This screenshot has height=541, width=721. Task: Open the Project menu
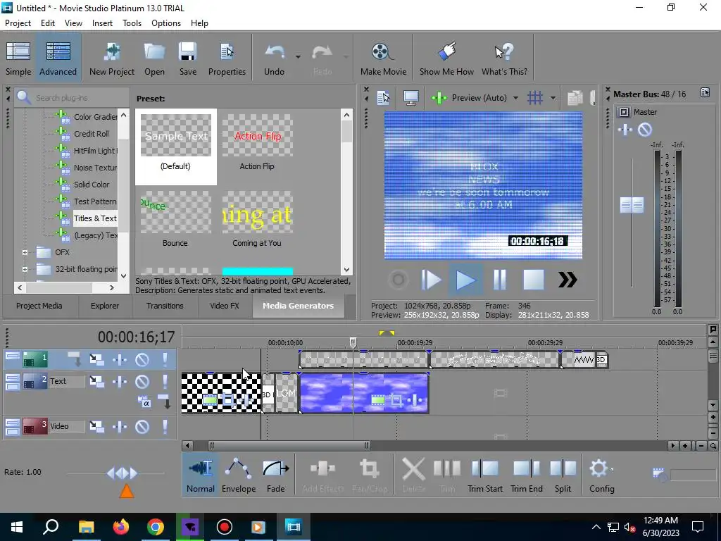click(18, 23)
